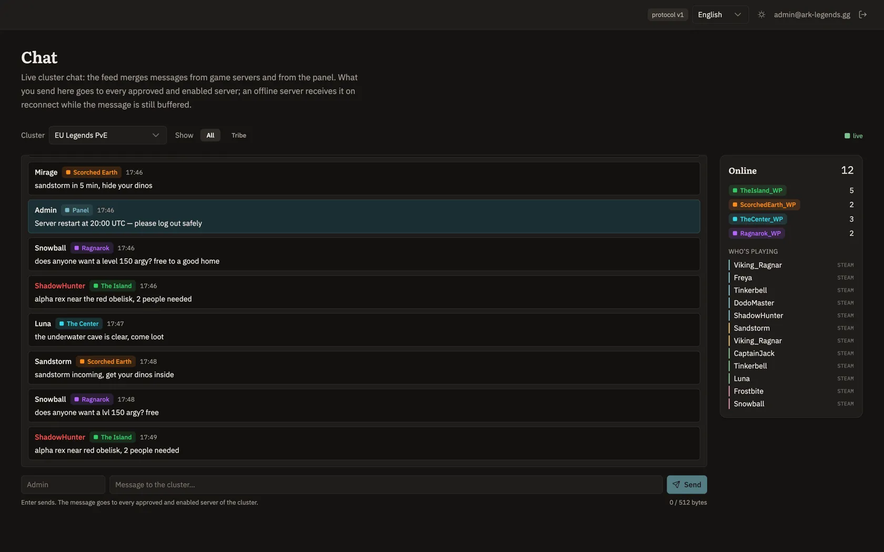The width and height of the screenshot is (884, 552).
Task: Click the Online count 12
Action: click(847, 170)
